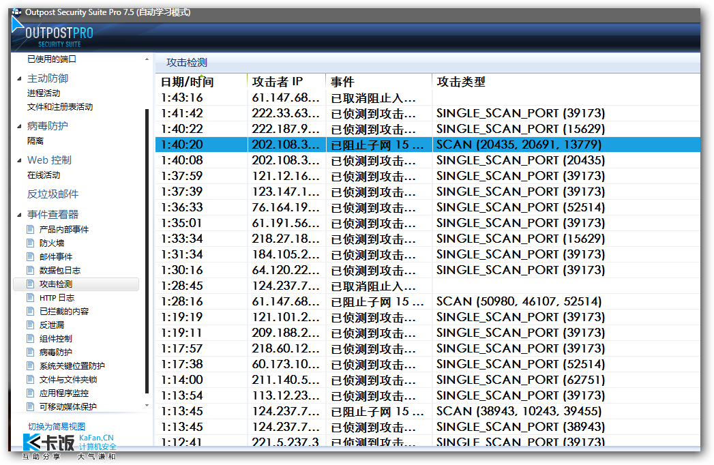Open the 隔离 quarantine item

click(x=35, y=141)
